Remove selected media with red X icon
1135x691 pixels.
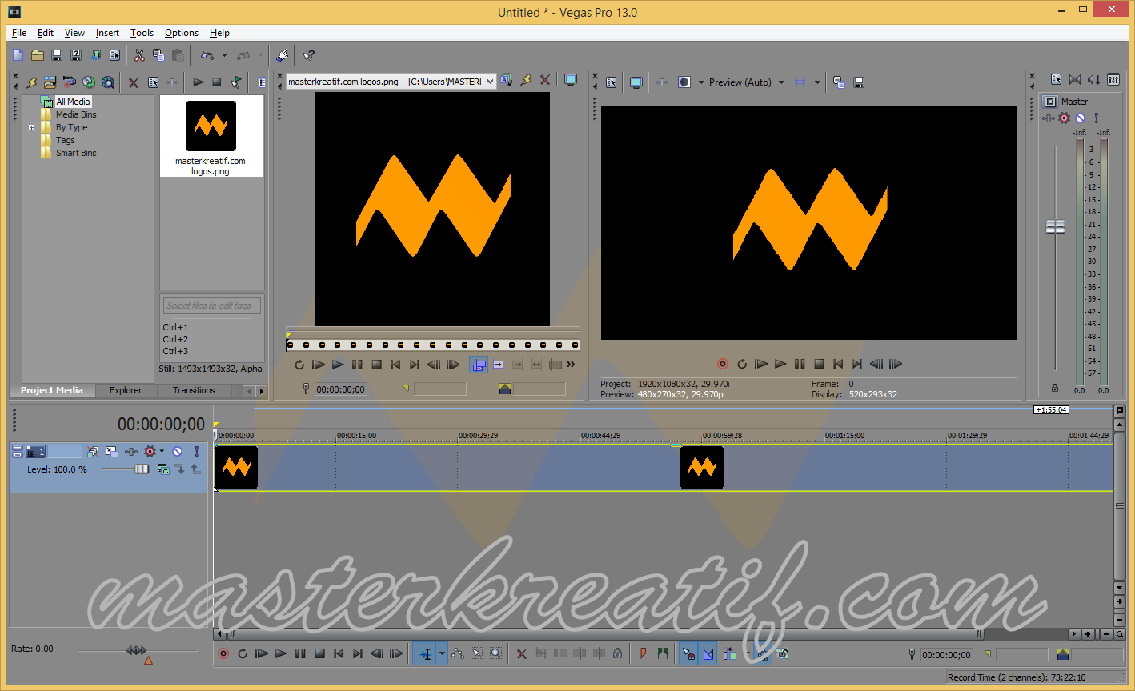[134, 82]
